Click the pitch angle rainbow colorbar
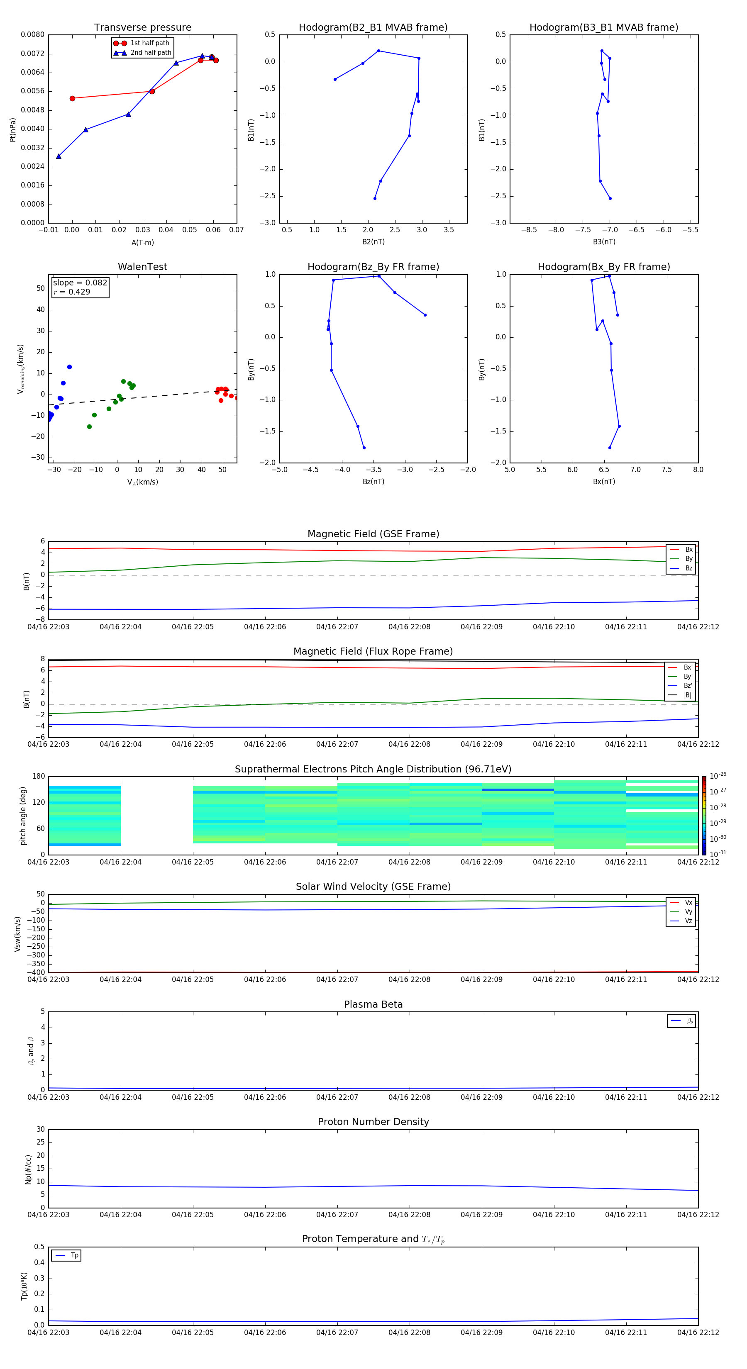 704,816
